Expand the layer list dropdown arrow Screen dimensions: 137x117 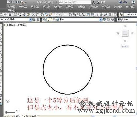click(x=100, y=19)
